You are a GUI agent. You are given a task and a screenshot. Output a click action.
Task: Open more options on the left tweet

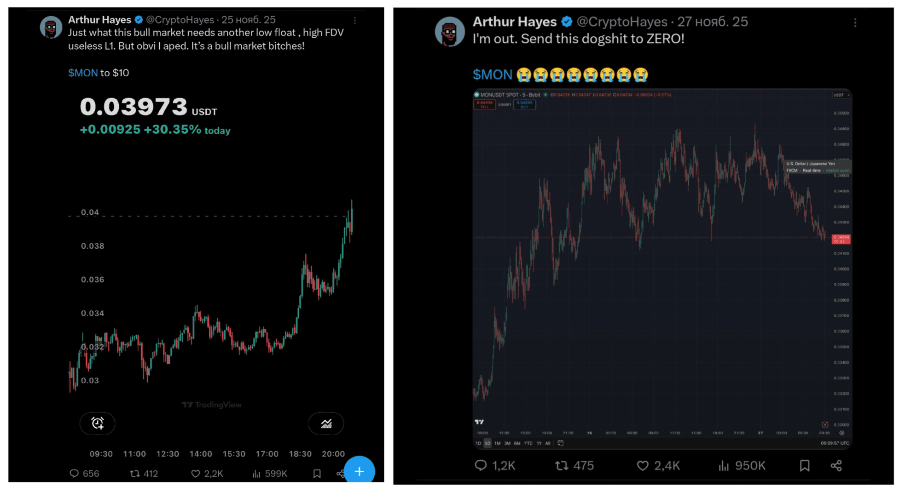[354, 20]
